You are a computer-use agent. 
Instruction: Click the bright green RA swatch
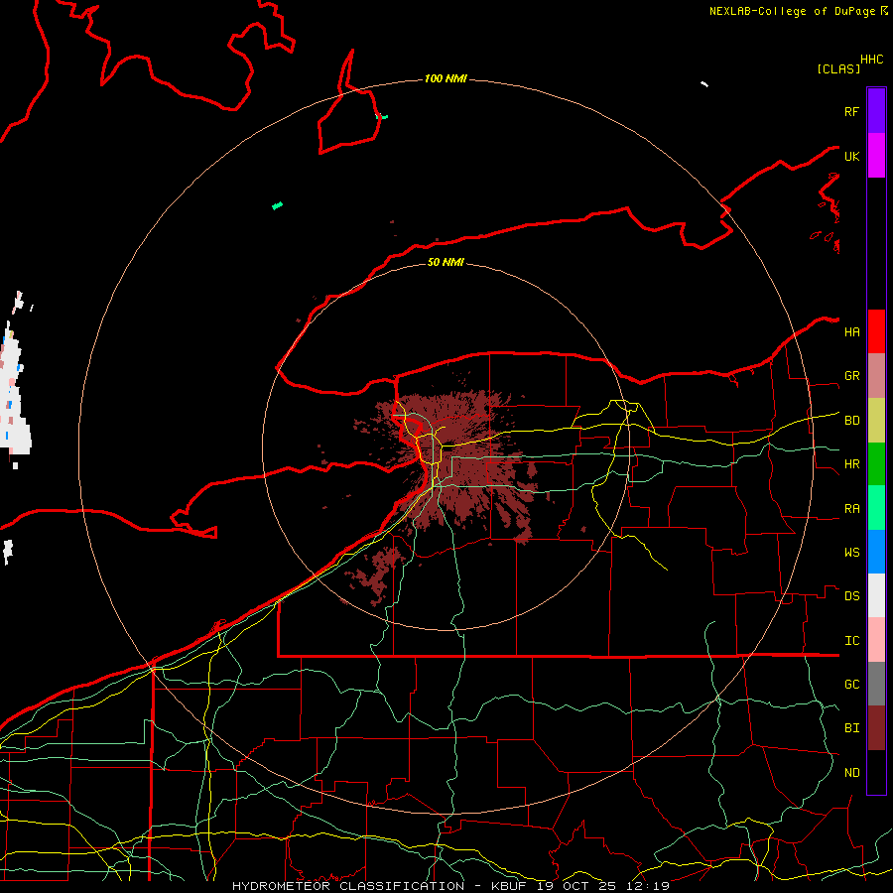point(876,508)
